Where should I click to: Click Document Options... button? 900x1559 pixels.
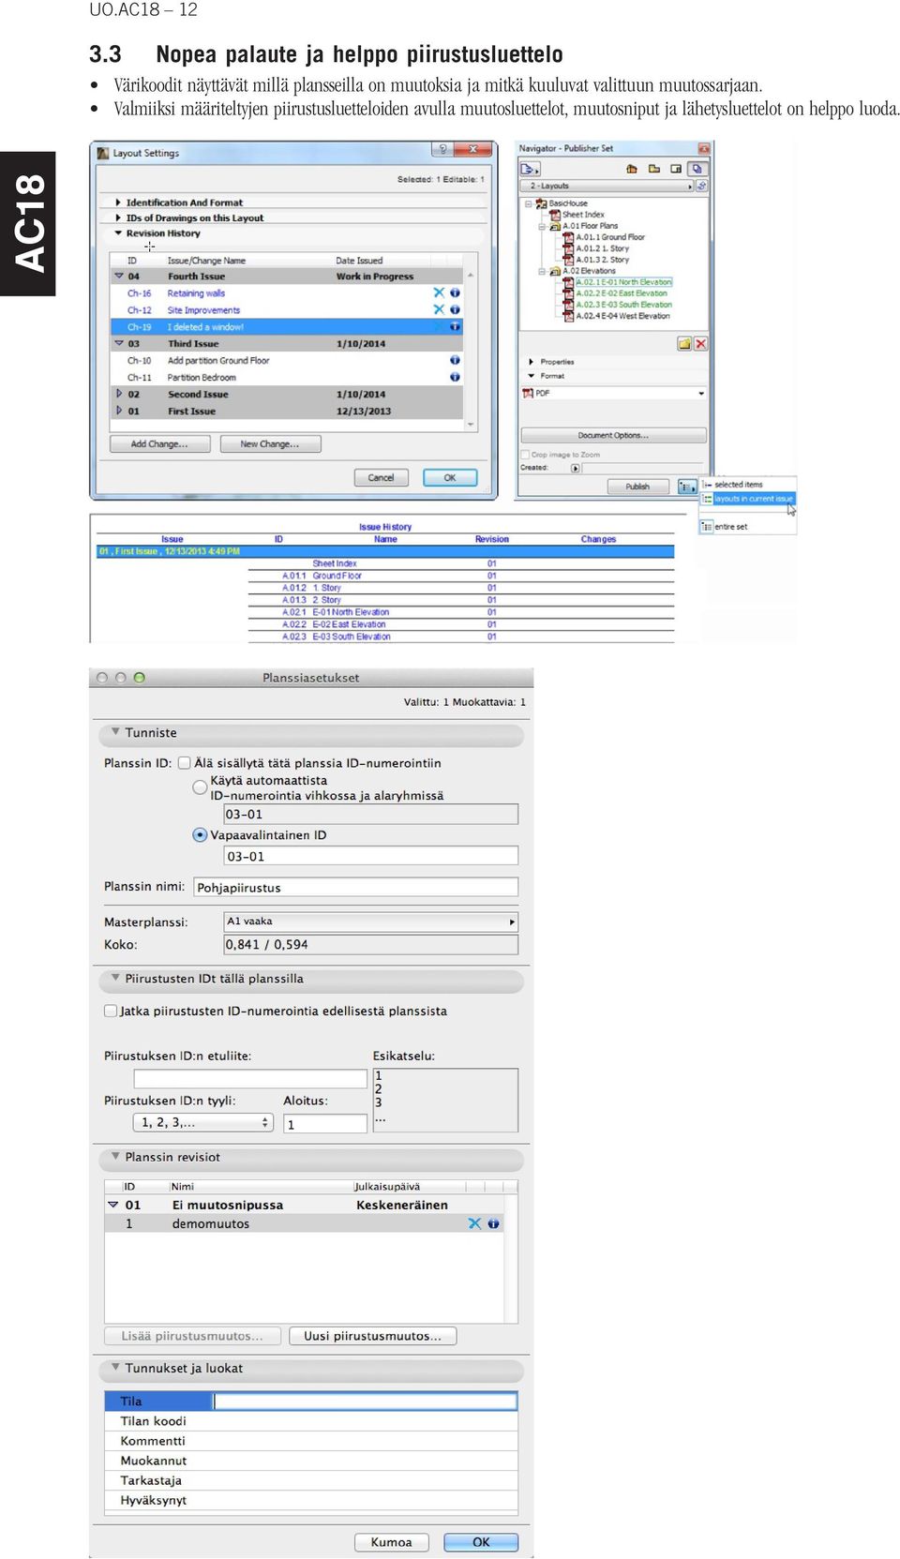[613, 435]
